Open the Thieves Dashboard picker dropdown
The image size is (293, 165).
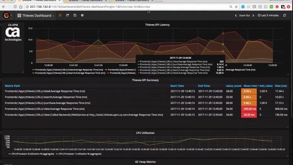(36, 16)
